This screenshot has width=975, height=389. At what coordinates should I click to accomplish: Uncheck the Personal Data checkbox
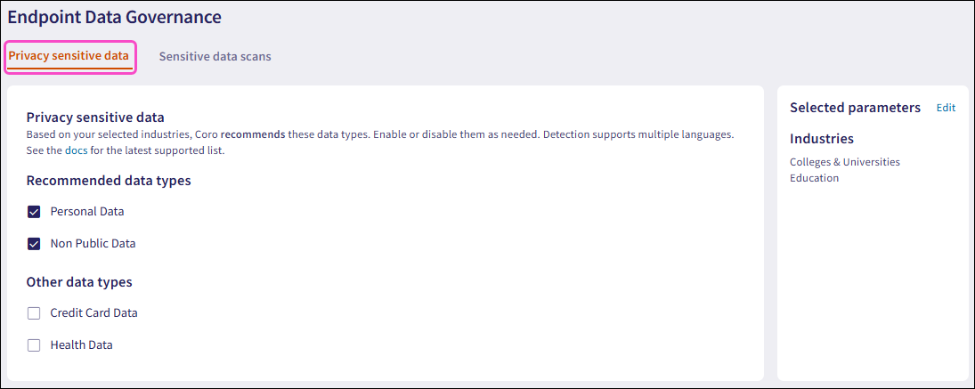pyautogui.click(x=35, y=212)
